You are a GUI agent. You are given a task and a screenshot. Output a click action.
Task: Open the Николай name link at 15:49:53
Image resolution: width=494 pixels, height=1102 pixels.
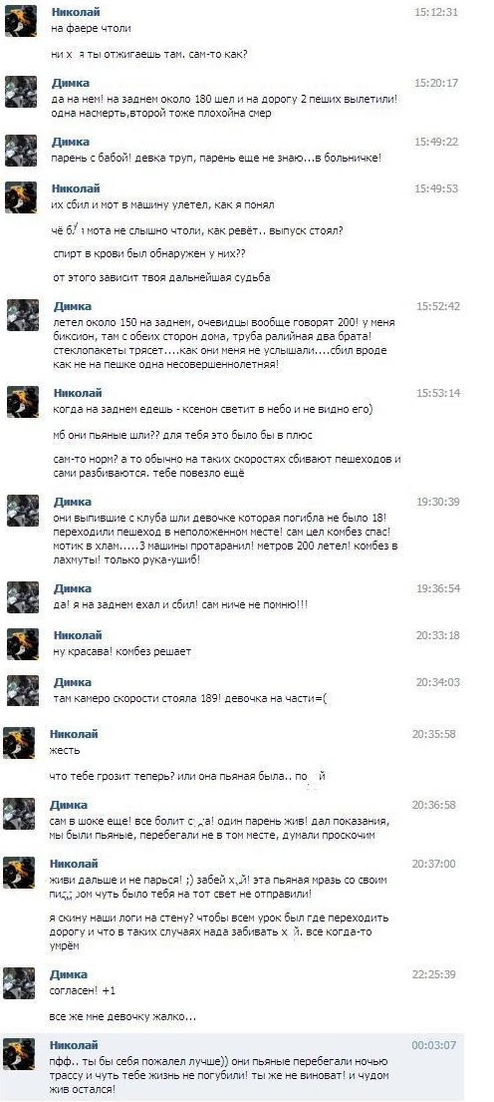pos(76,188)
